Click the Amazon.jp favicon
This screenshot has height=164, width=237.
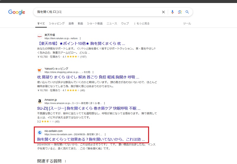click(40, 101)
